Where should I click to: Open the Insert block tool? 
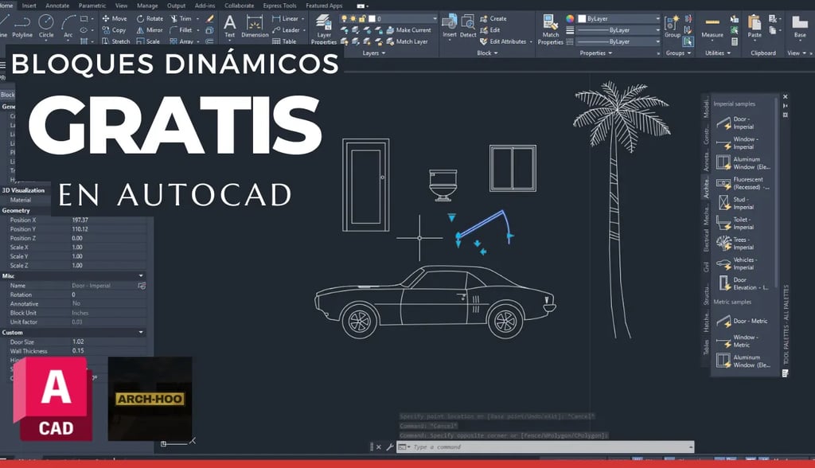[450, 26]
